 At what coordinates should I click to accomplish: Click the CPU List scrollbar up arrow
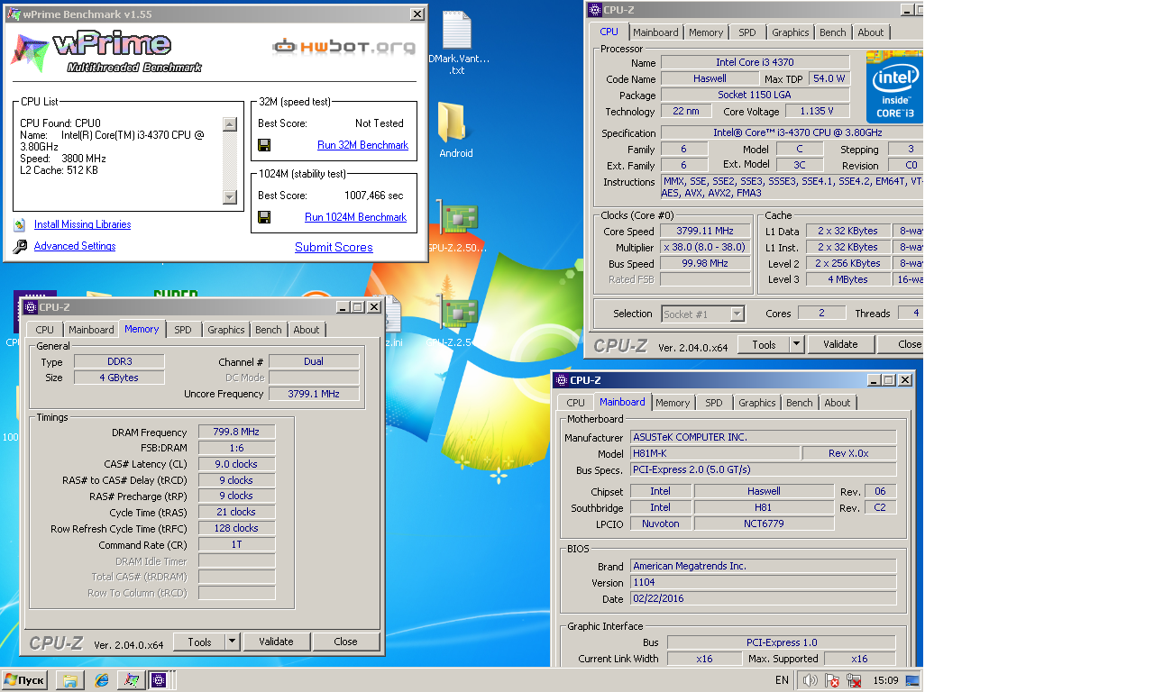[x=229, y=124]
